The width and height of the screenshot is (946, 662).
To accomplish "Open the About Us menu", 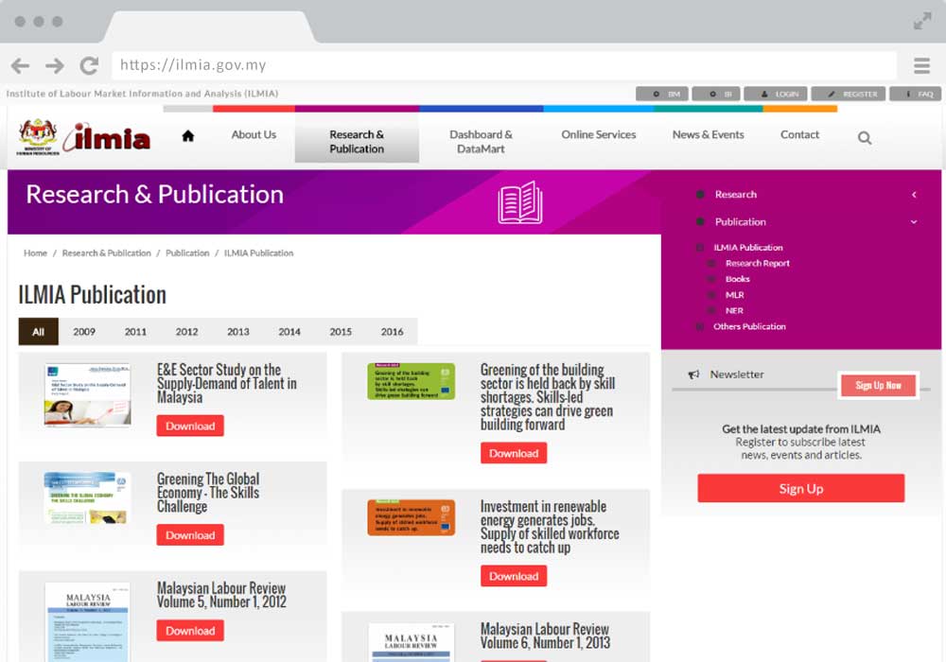I will point(254,134).
